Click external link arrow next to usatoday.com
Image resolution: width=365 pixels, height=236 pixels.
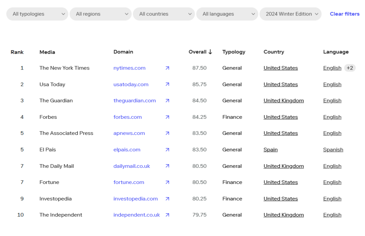click(x=167, y=85)
